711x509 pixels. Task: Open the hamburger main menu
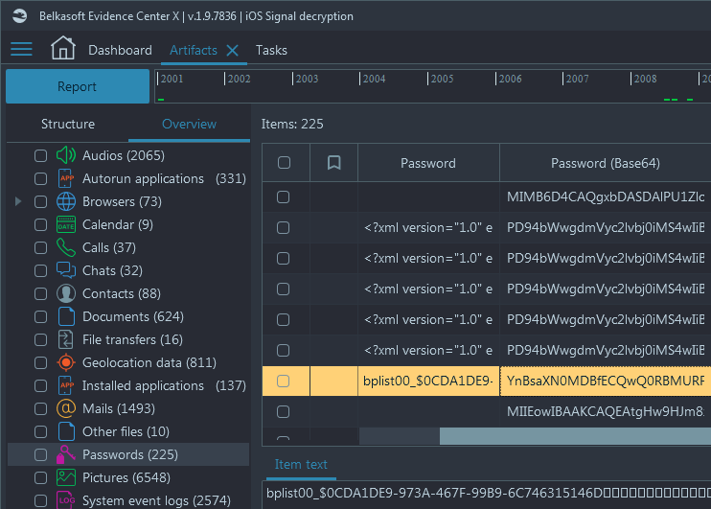(x=21, y=49)
